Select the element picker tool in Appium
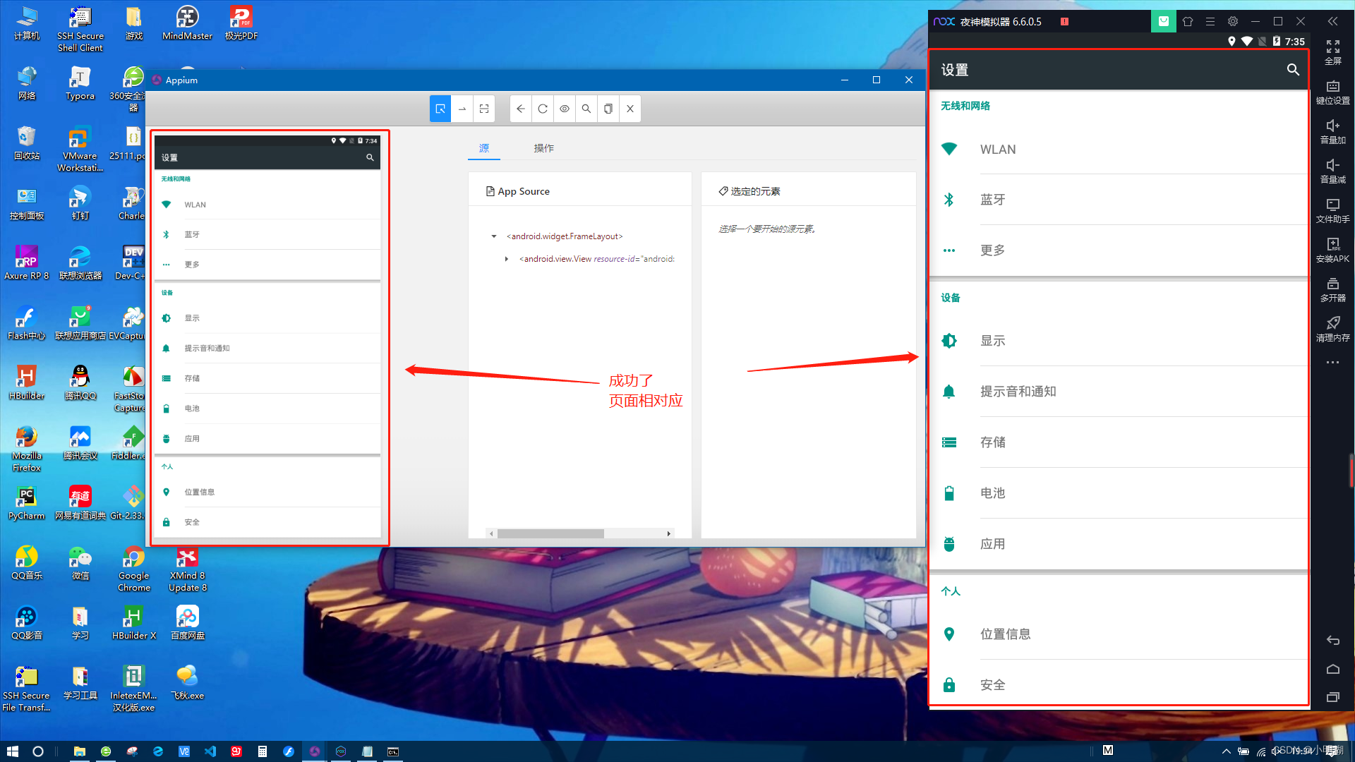This screenshot has height=762, width=1355. tap(440, 109)
